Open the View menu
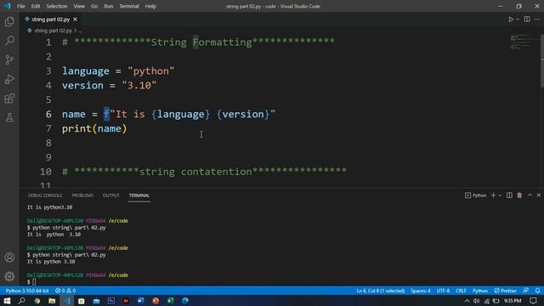Image resolution: width=544 pixels, height=306 pixels. coord(79,6)
